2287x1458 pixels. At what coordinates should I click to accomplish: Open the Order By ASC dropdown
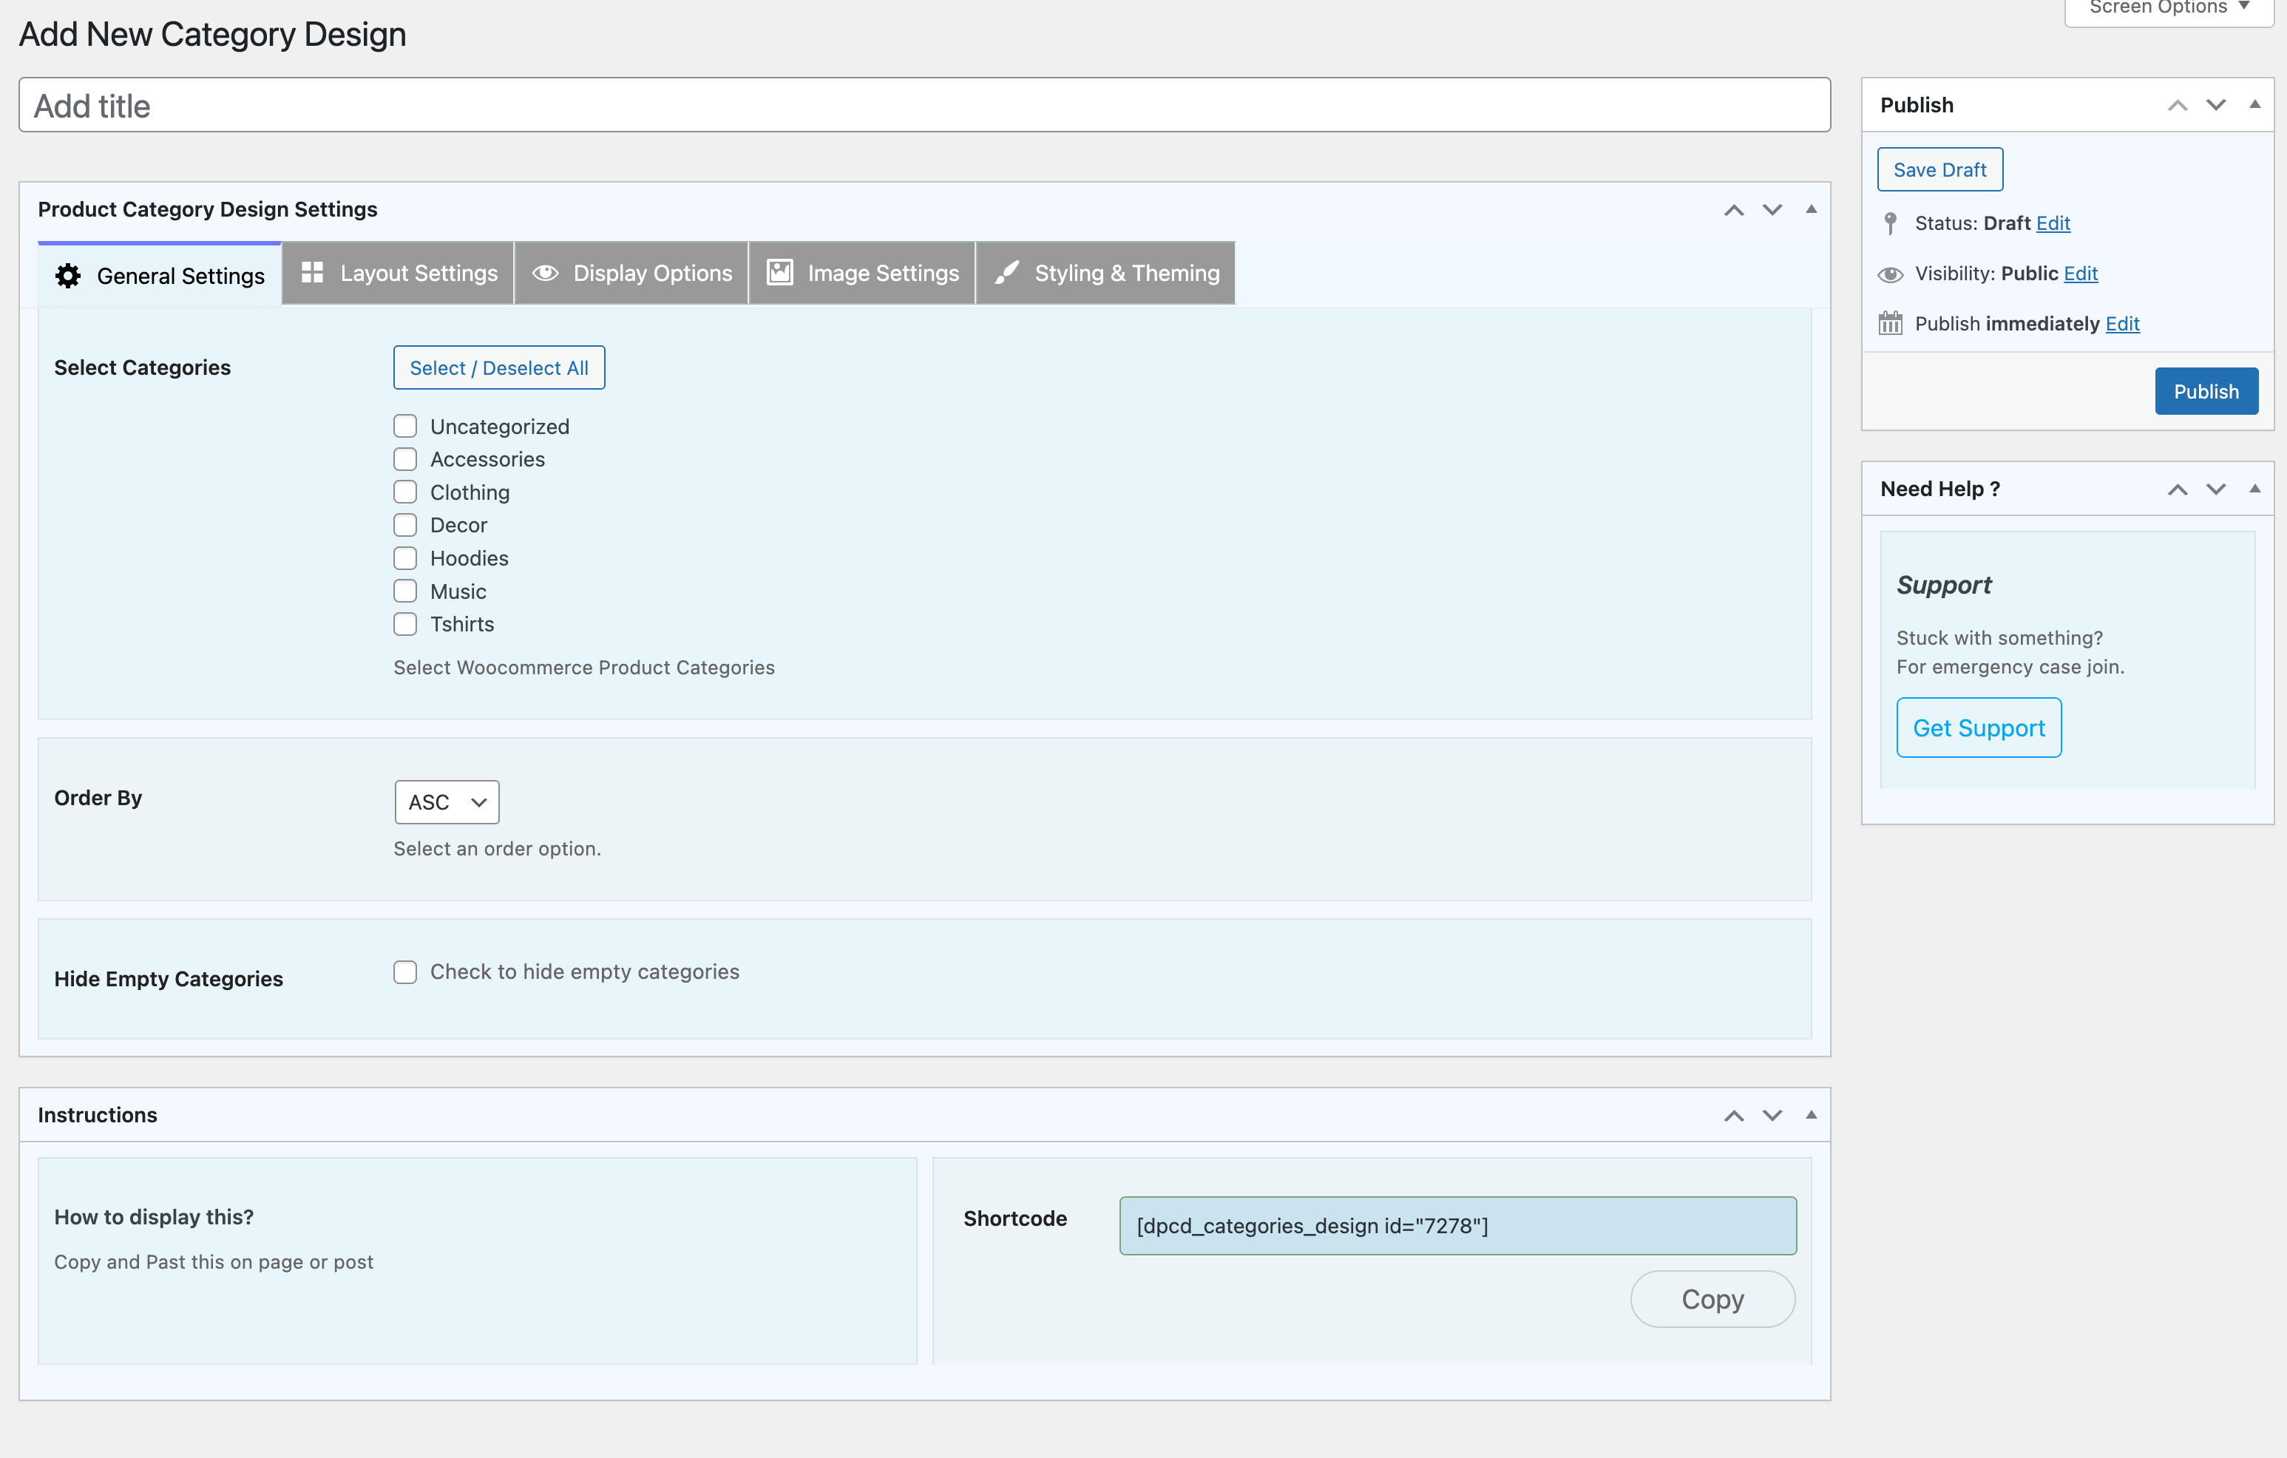pos(447,803)
